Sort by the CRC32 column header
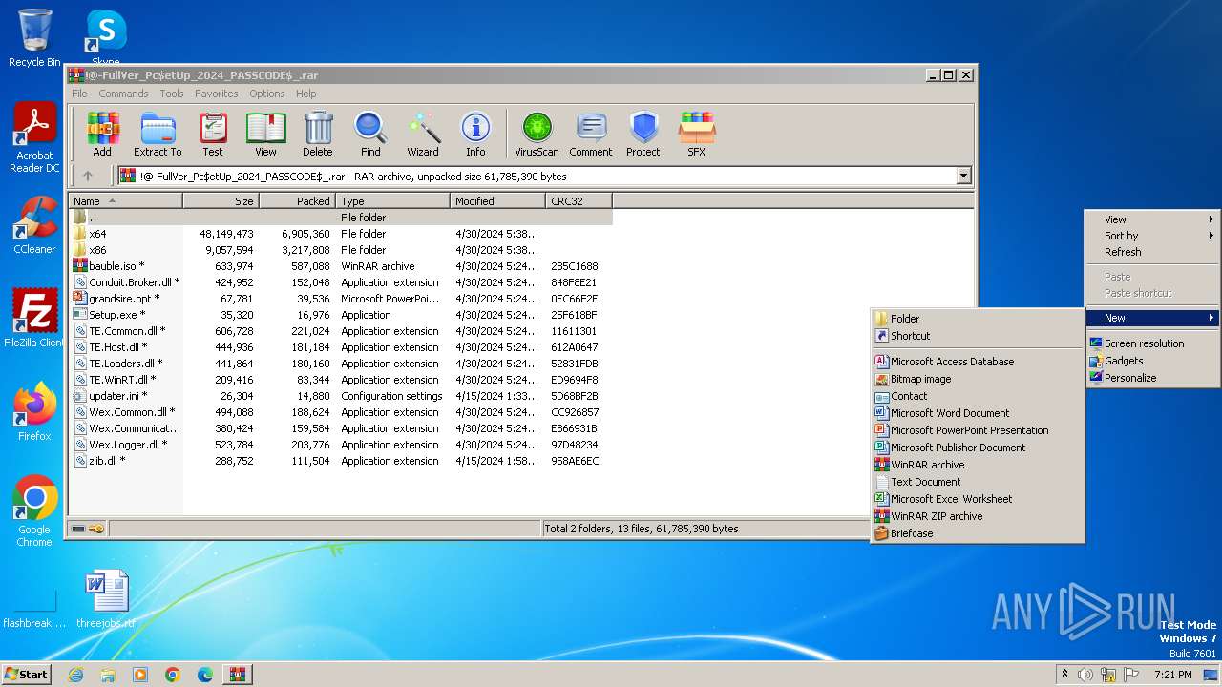 tap(579, 201)
